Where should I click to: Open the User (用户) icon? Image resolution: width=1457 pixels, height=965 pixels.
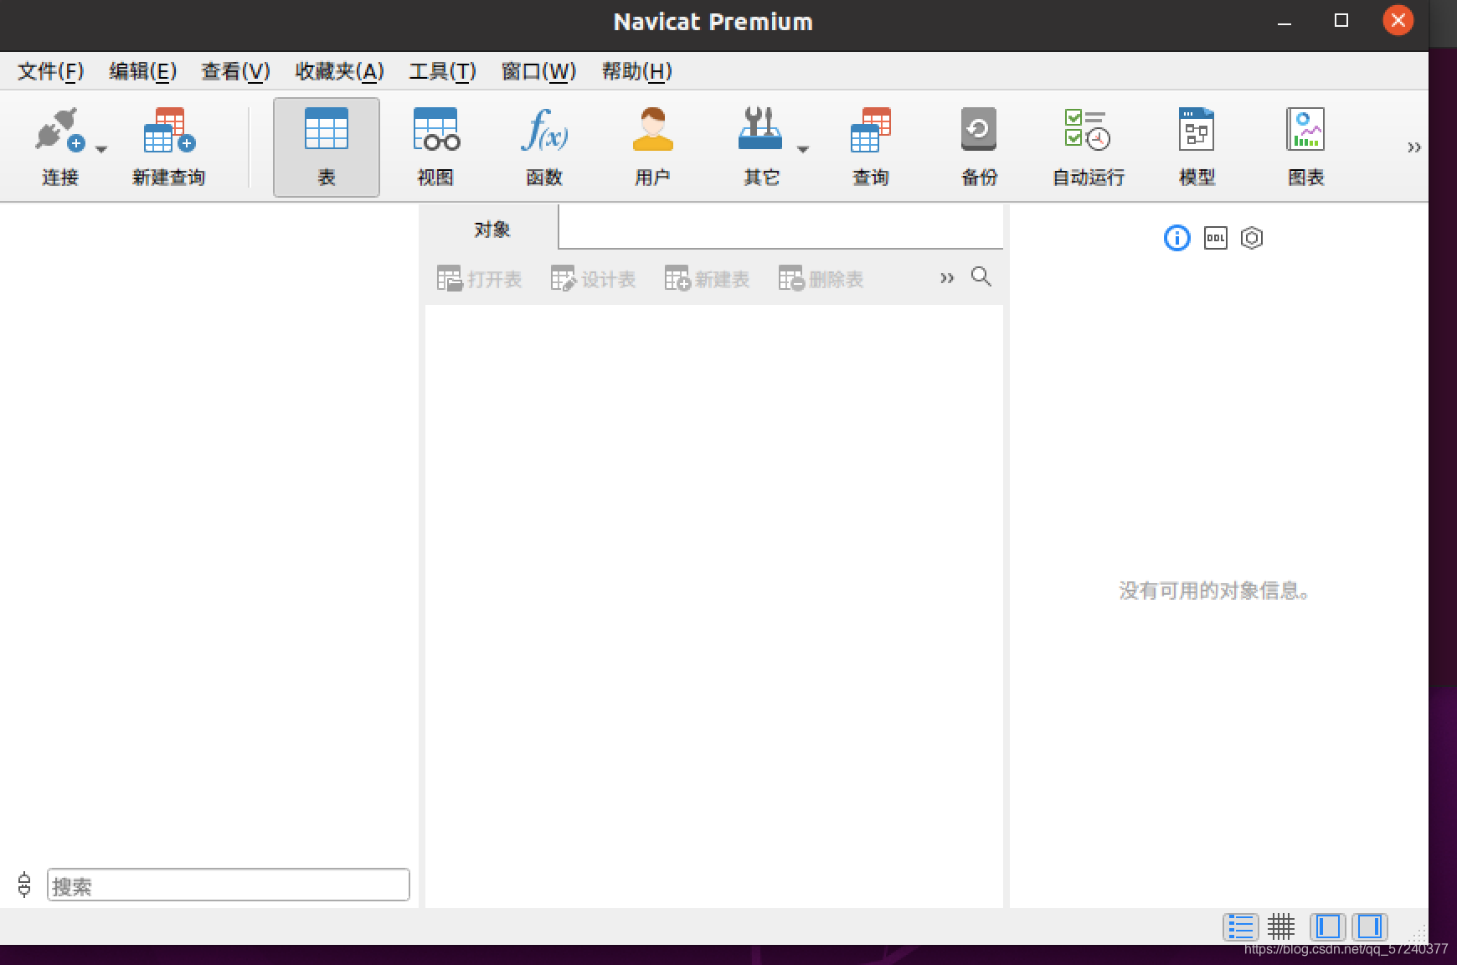652,131
